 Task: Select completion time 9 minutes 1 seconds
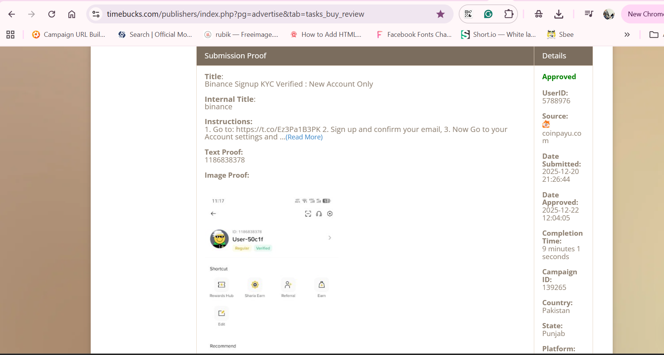coord(561,253)
